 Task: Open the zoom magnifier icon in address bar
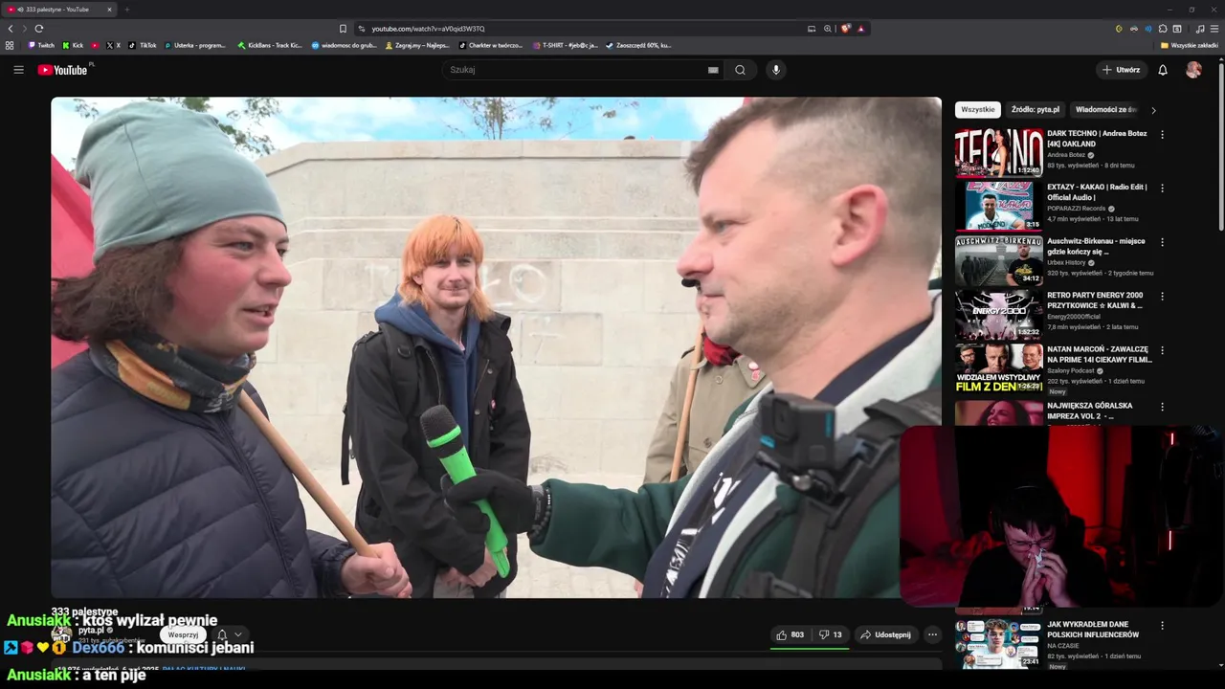point(828,29)
